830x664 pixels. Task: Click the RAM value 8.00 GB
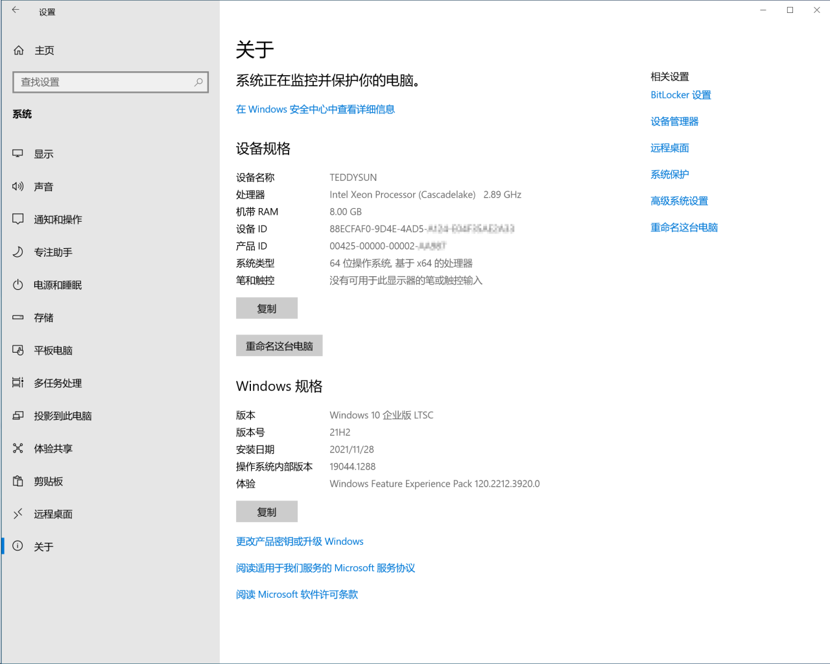pos(346,212)
